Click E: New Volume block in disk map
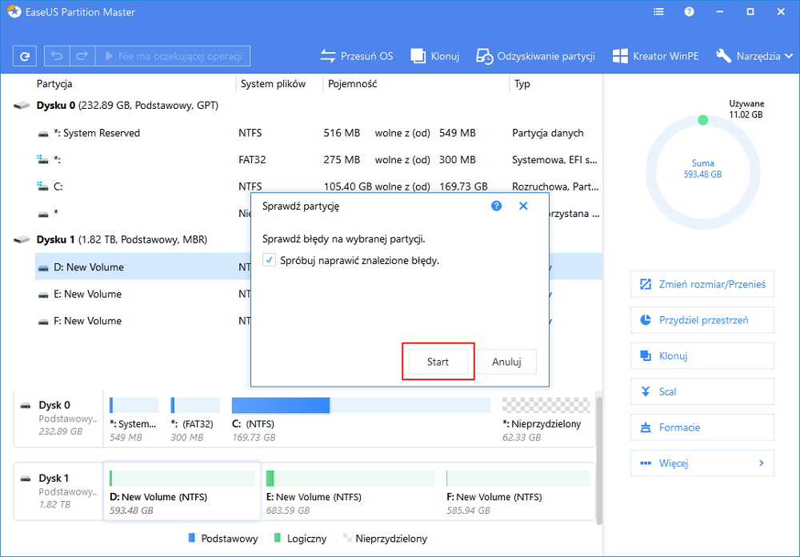 click(x=350, y=493)
